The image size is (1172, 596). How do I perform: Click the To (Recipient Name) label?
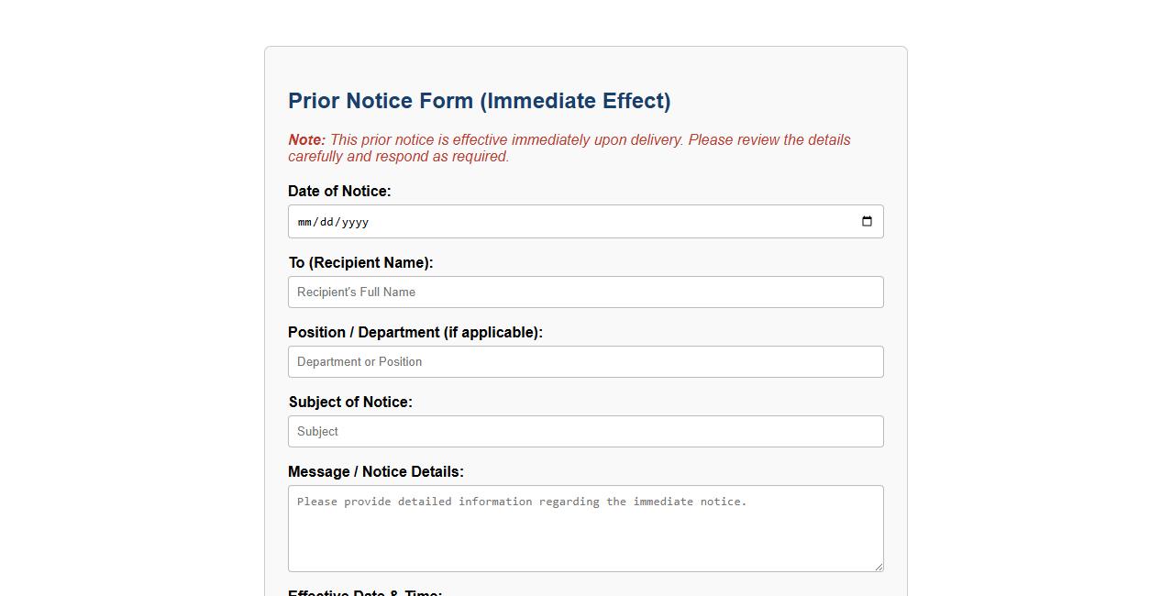[361, 262]
